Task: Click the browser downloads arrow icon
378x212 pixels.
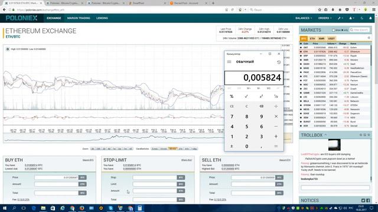Action: pyautogui.click(x=333, y=9)
